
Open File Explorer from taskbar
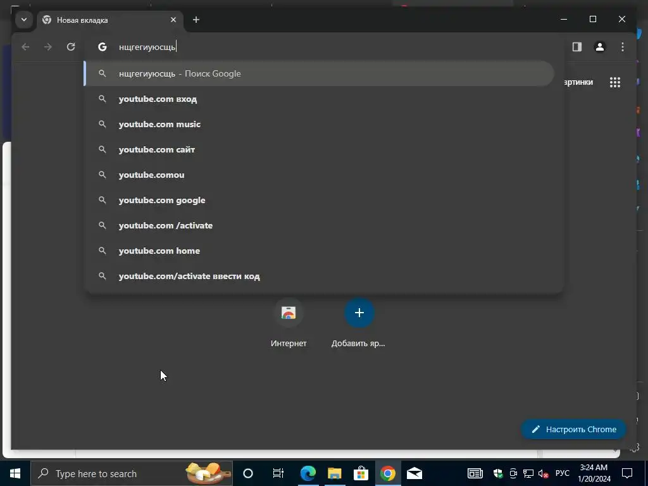point(334,473)
